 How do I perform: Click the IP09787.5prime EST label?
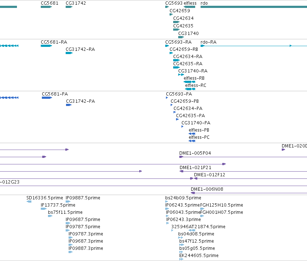pos(83,227)
